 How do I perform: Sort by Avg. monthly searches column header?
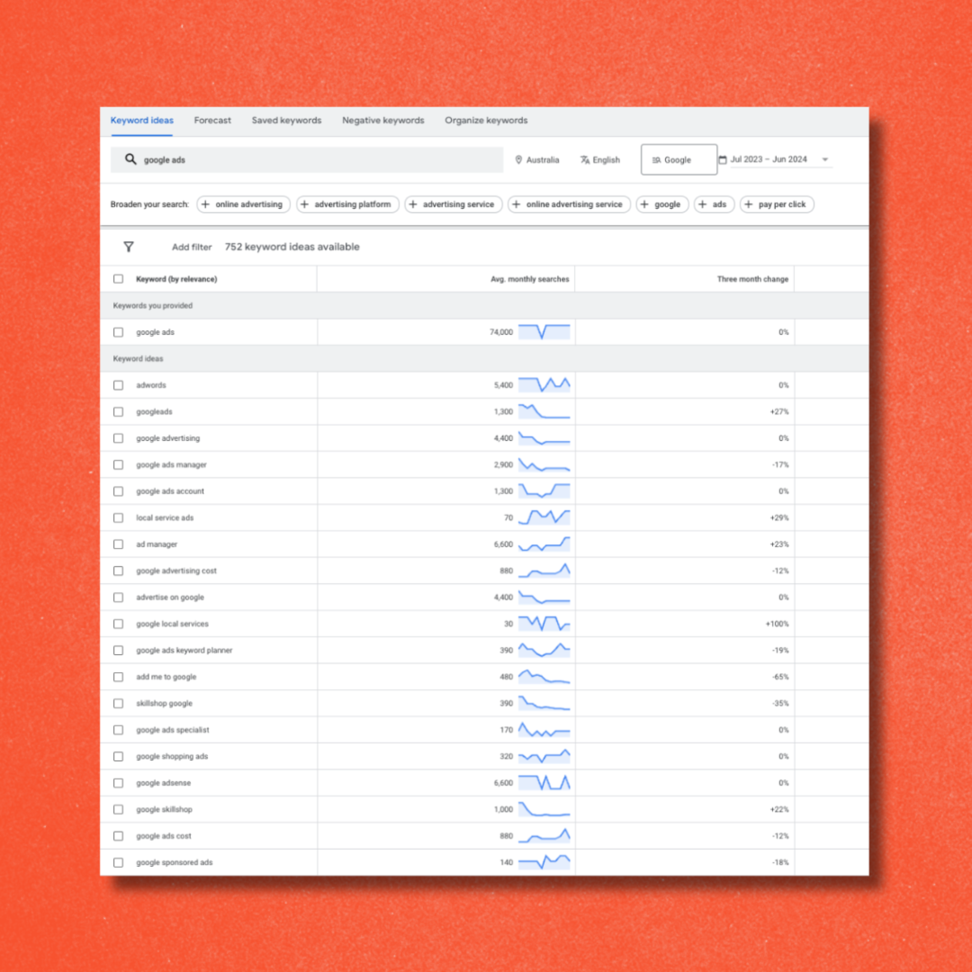[x=530, y=279]
